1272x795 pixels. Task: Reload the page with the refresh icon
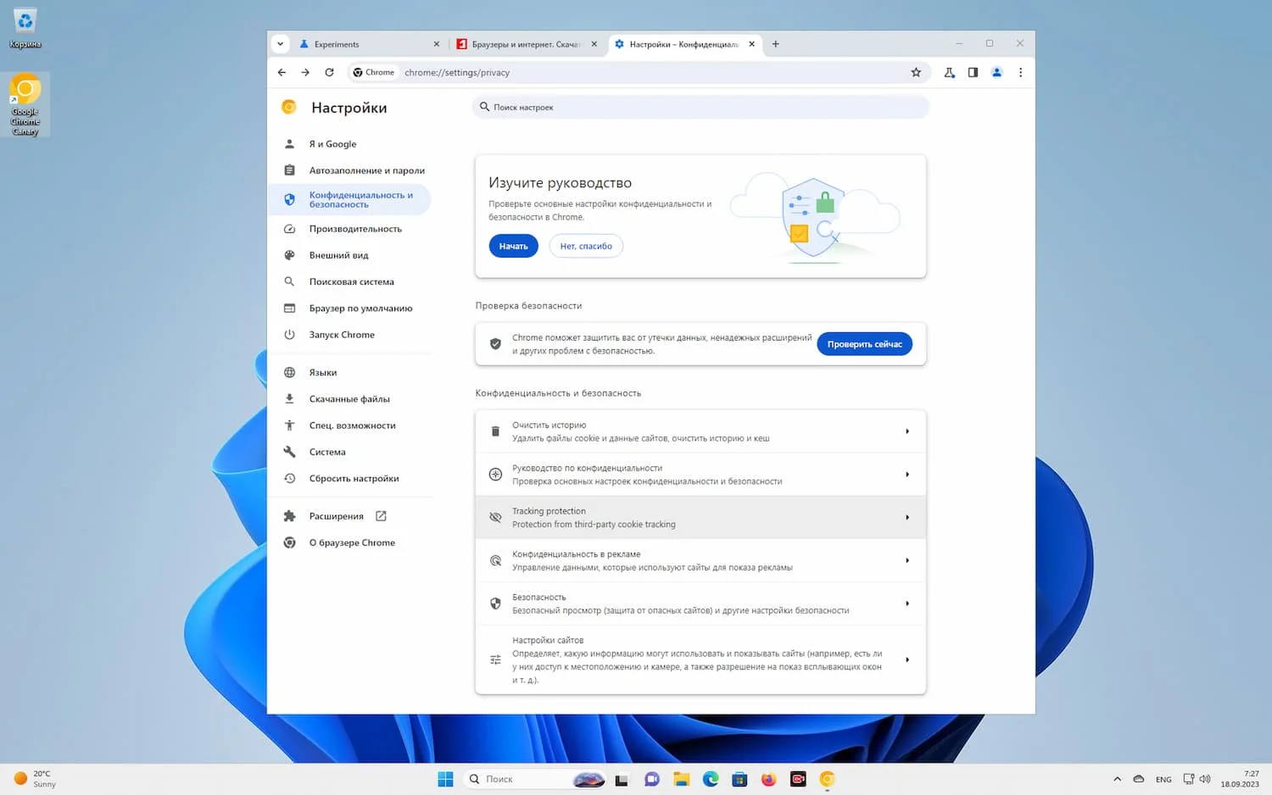(x=329, y=73)
